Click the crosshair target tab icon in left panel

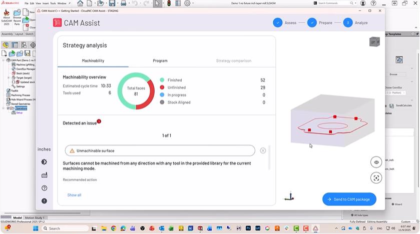pos(33,45)
